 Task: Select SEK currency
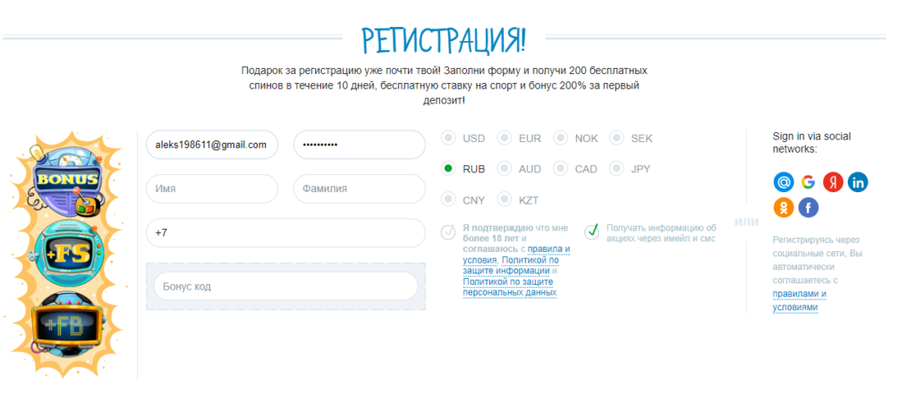tap(616, 138)
